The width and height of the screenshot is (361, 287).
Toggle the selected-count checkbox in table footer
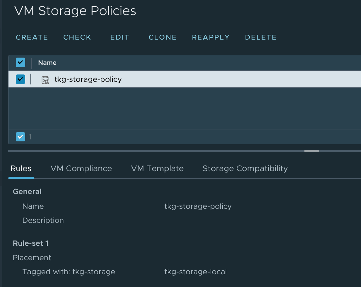(x=20, y=137)
